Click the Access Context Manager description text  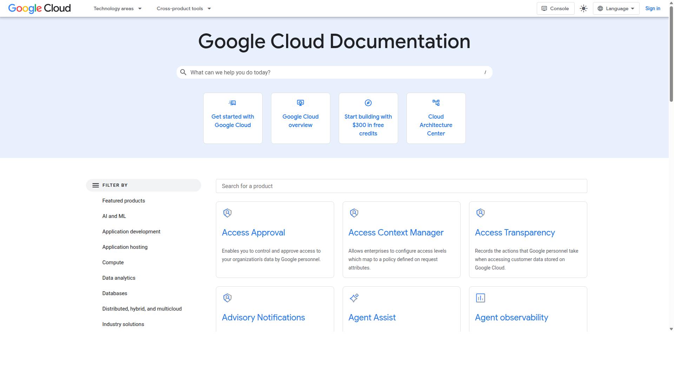[397, 259]
